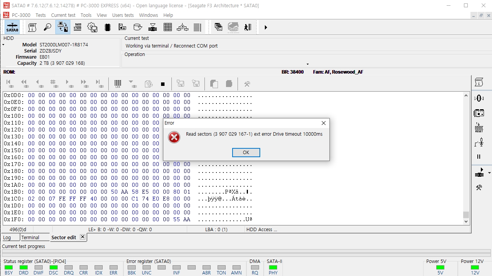
Task: Open the Windows menu
Action: coord(148,15)
